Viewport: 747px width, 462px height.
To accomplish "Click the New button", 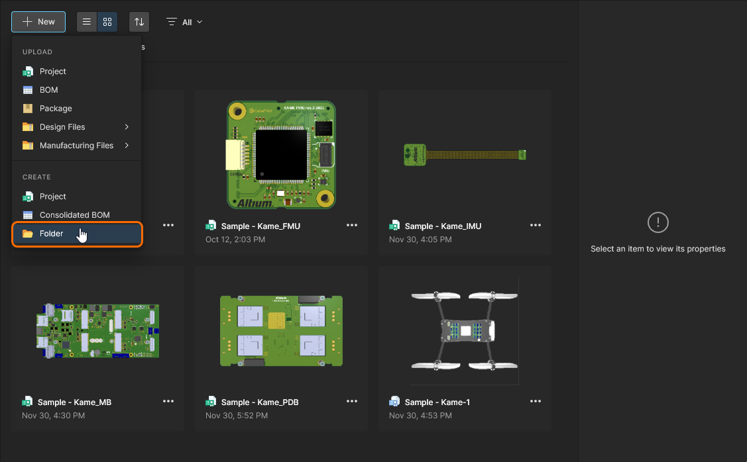I will tap(38, 22).
